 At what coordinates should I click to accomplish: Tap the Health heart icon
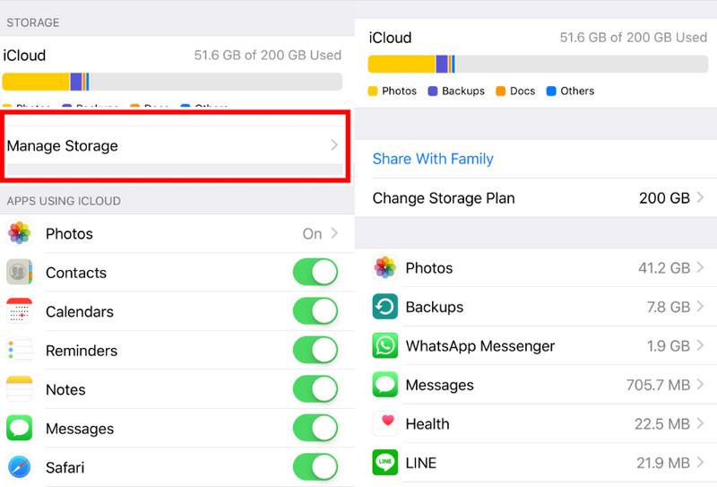385,423
